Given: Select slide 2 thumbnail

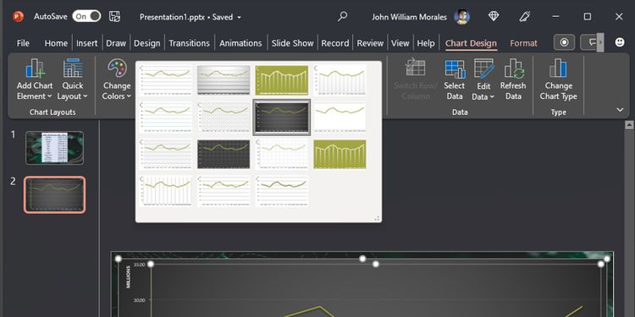Looking at the screenshot, I should 55,194.
